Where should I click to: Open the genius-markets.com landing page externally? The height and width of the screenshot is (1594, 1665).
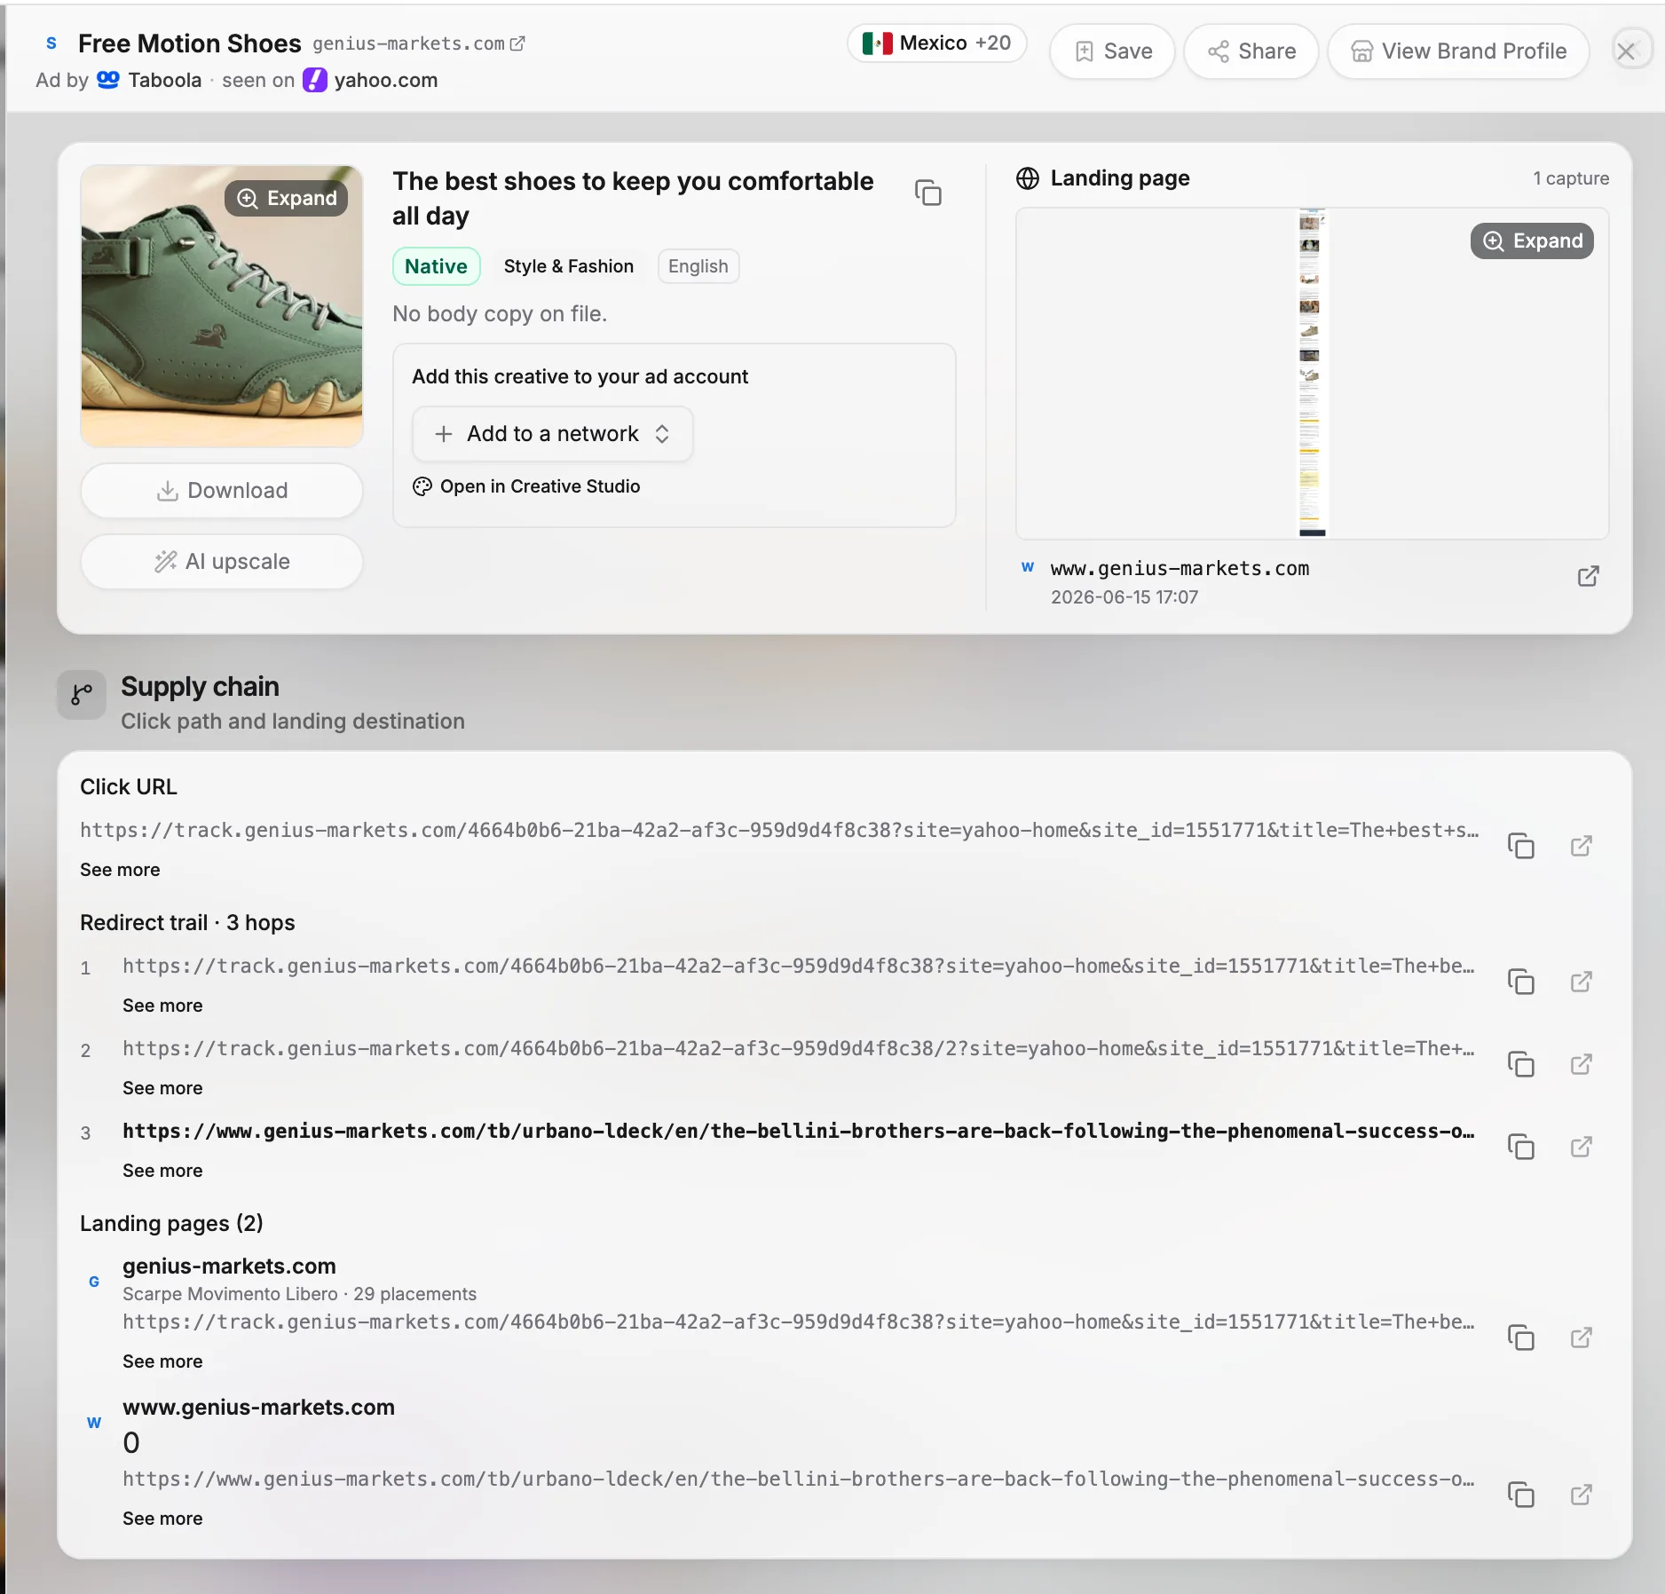point(1582,1338)
